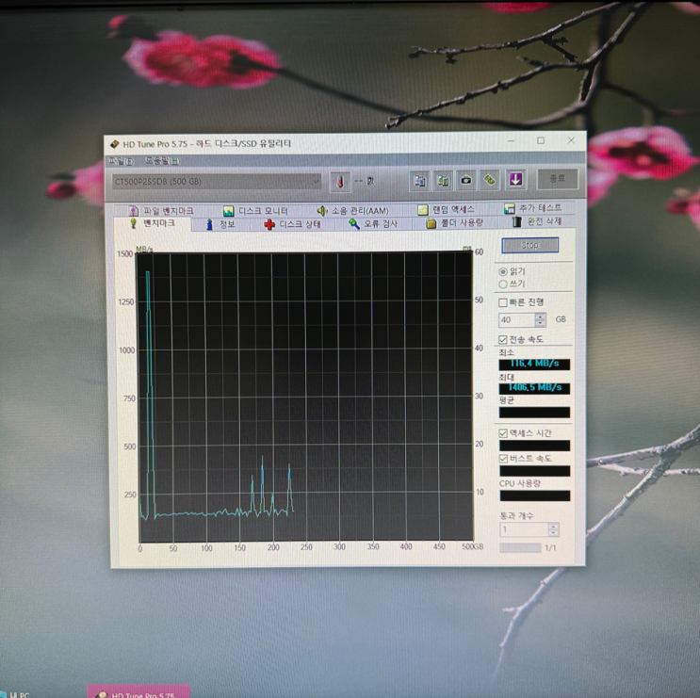This screenshot has width=700, height=698.
Task: Open the 폴더 사용량 tab
Action: 455,222
